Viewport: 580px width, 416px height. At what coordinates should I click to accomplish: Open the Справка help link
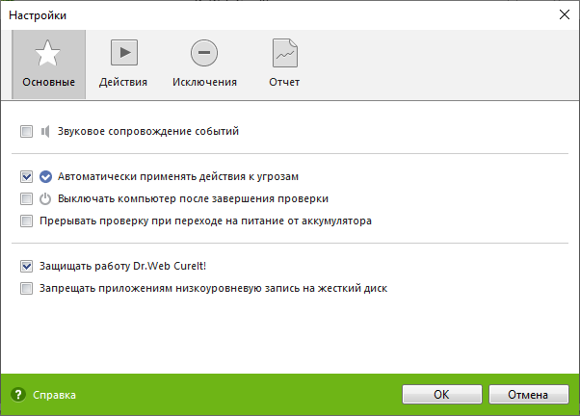point(54,395)
